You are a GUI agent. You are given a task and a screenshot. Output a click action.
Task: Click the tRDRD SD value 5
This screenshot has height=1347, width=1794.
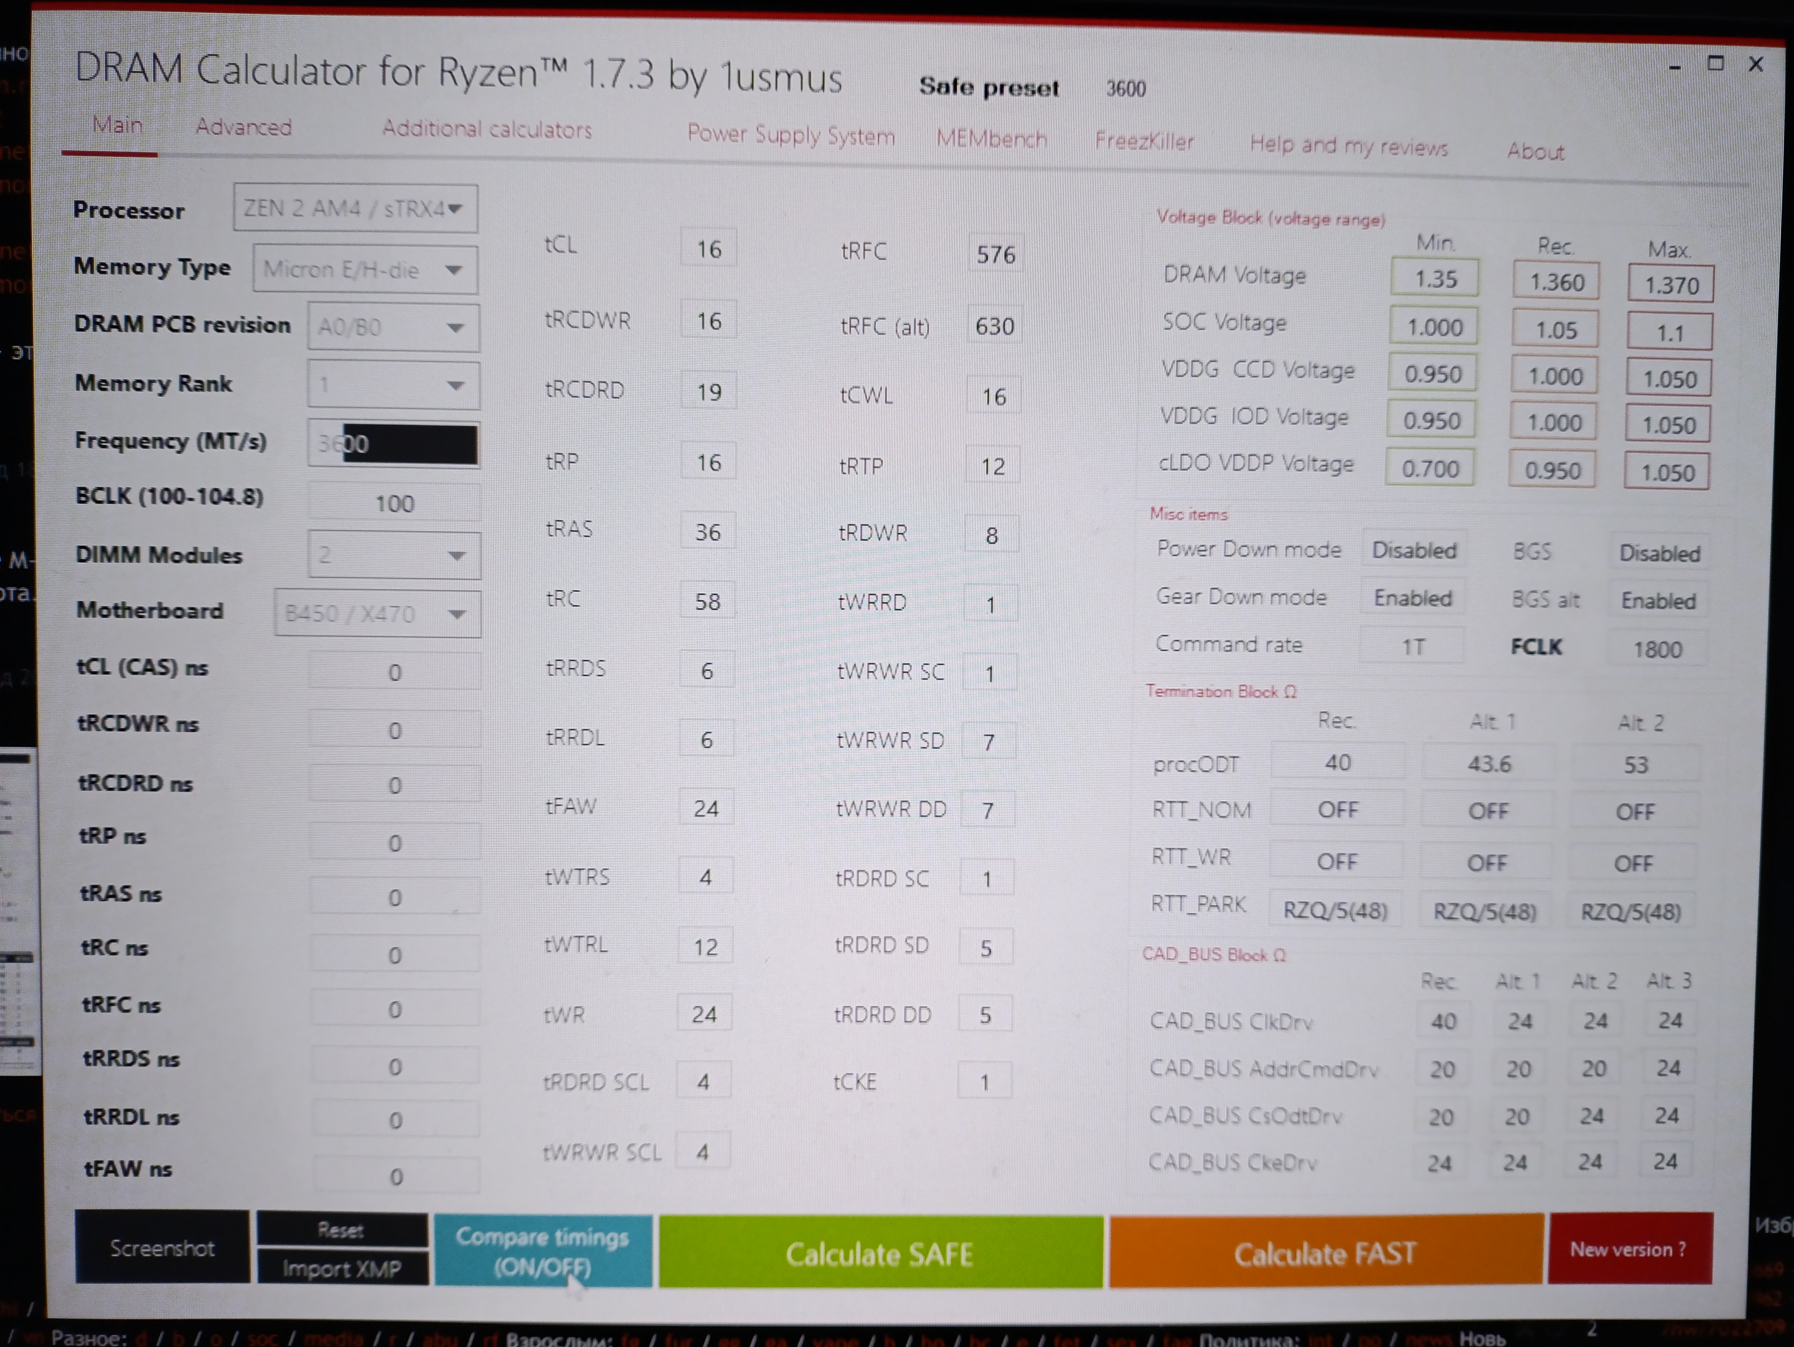[985, 947]
